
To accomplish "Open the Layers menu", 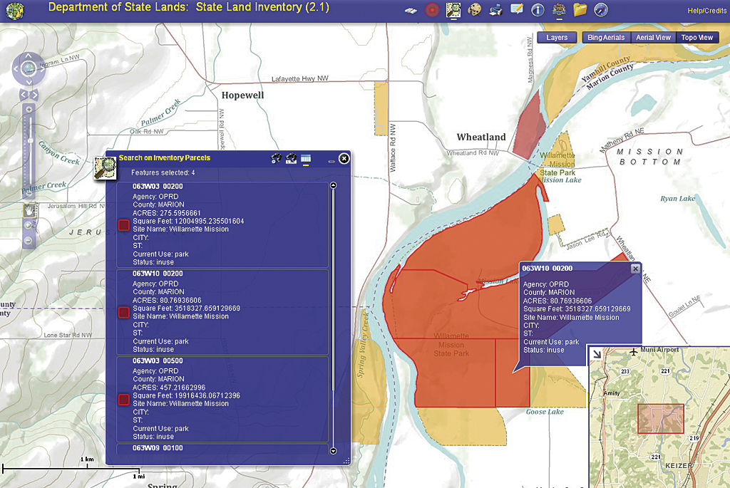I will click(x=557, y=38).
